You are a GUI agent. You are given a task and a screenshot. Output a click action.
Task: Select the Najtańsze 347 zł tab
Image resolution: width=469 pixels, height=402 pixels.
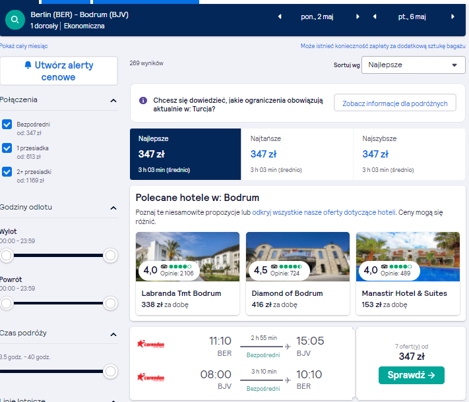297,154
